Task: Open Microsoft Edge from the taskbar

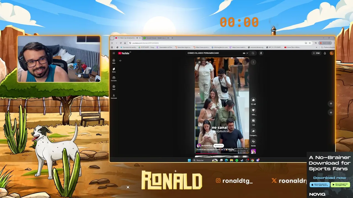Action: 226,160
